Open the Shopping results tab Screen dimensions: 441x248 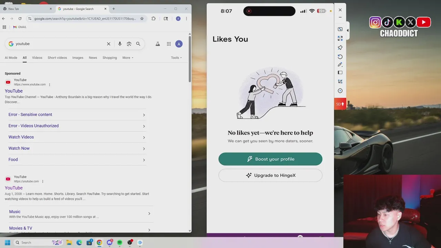coord(110,58)
